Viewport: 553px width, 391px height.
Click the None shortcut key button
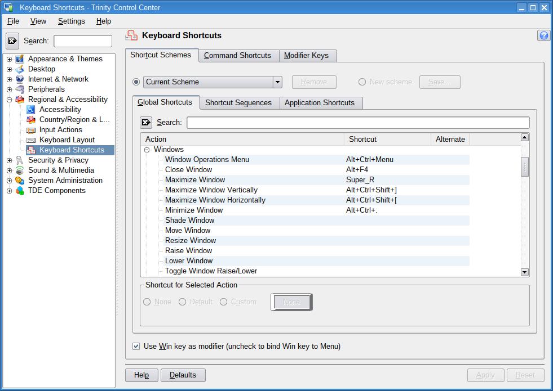pos(291,302)
